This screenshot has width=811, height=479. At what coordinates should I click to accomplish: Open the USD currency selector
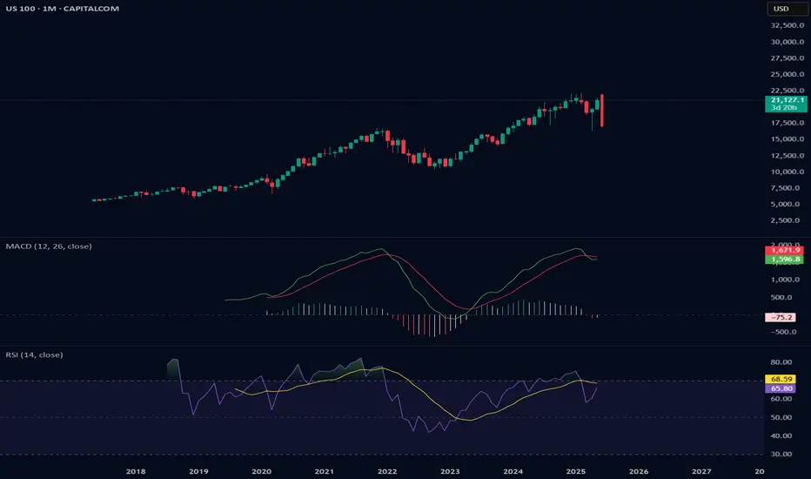tap(786, 9)
